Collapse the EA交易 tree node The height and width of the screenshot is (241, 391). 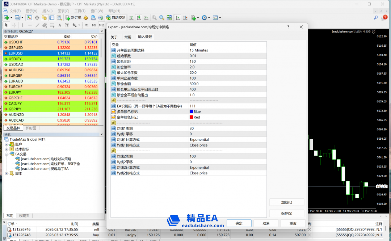click(7, 154)
